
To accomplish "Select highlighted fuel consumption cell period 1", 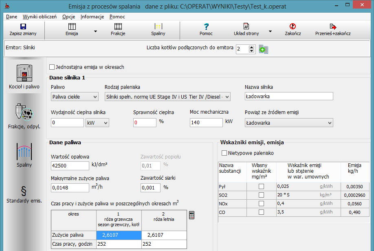I will [119, 235].
